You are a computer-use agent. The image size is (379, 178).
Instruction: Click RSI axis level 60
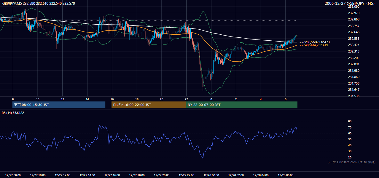coord(350,133)
